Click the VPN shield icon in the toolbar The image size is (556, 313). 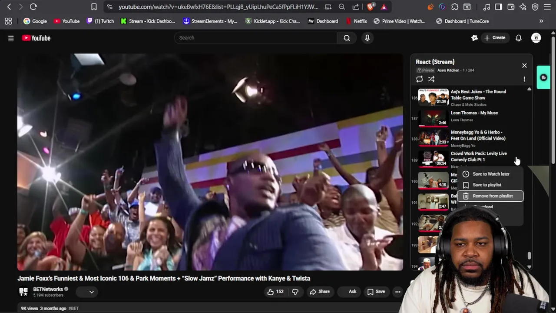coord(535,7)
